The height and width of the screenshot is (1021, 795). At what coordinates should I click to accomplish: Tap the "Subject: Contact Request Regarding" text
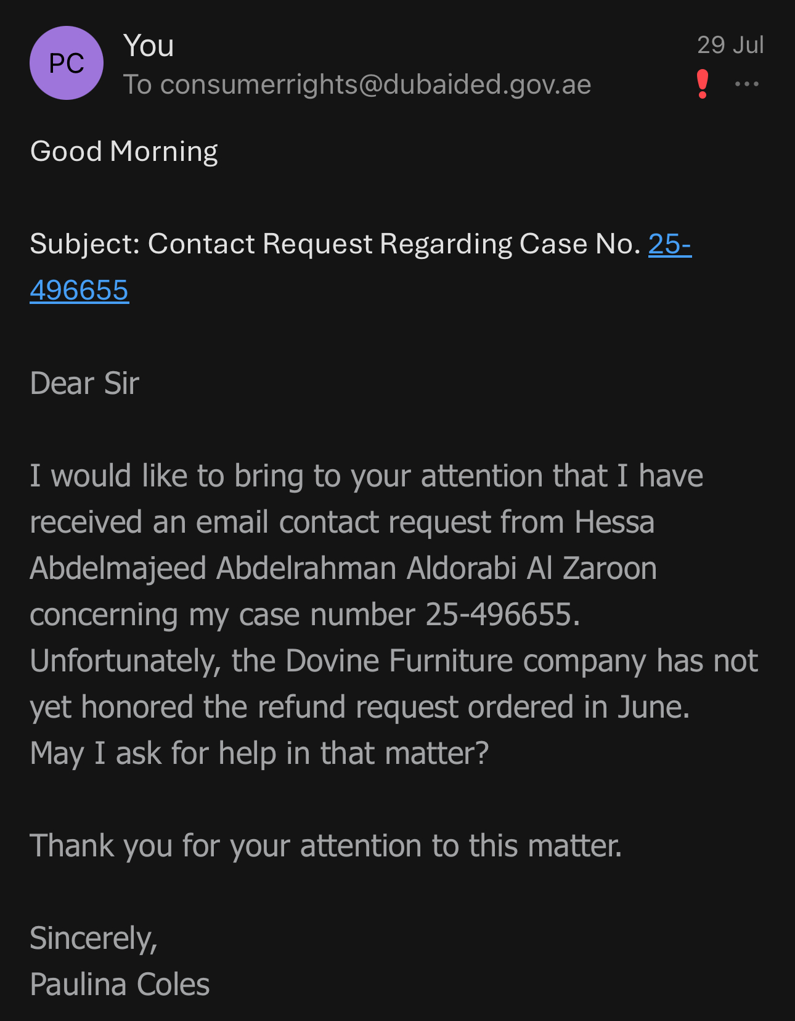click(x=271, y=244)
